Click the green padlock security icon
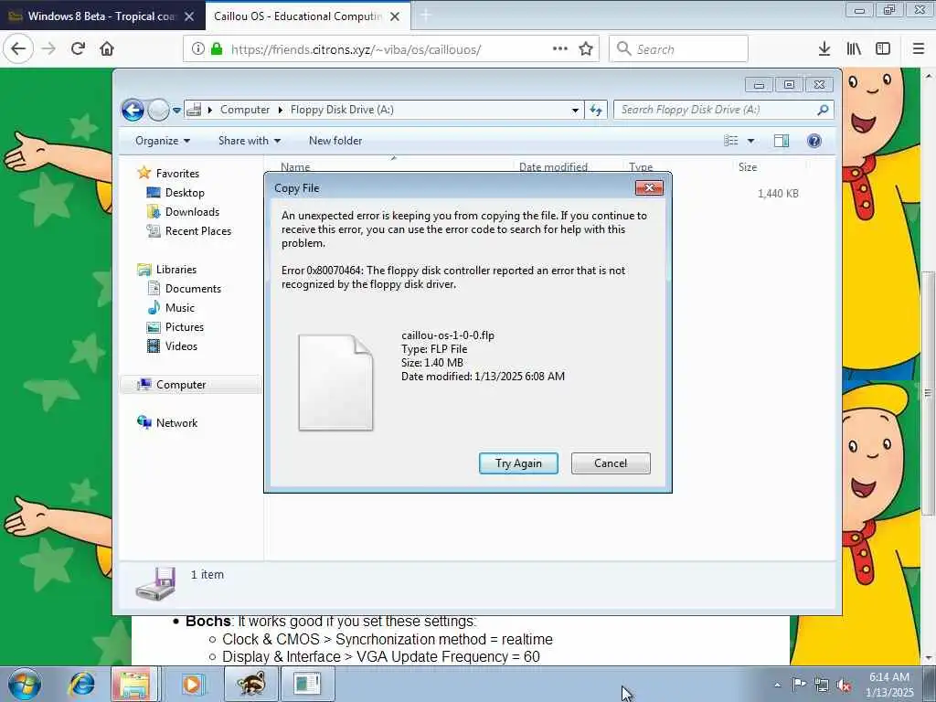Image resolution: width=936 pixels, height=702 pixels. (x=217, y=48)
